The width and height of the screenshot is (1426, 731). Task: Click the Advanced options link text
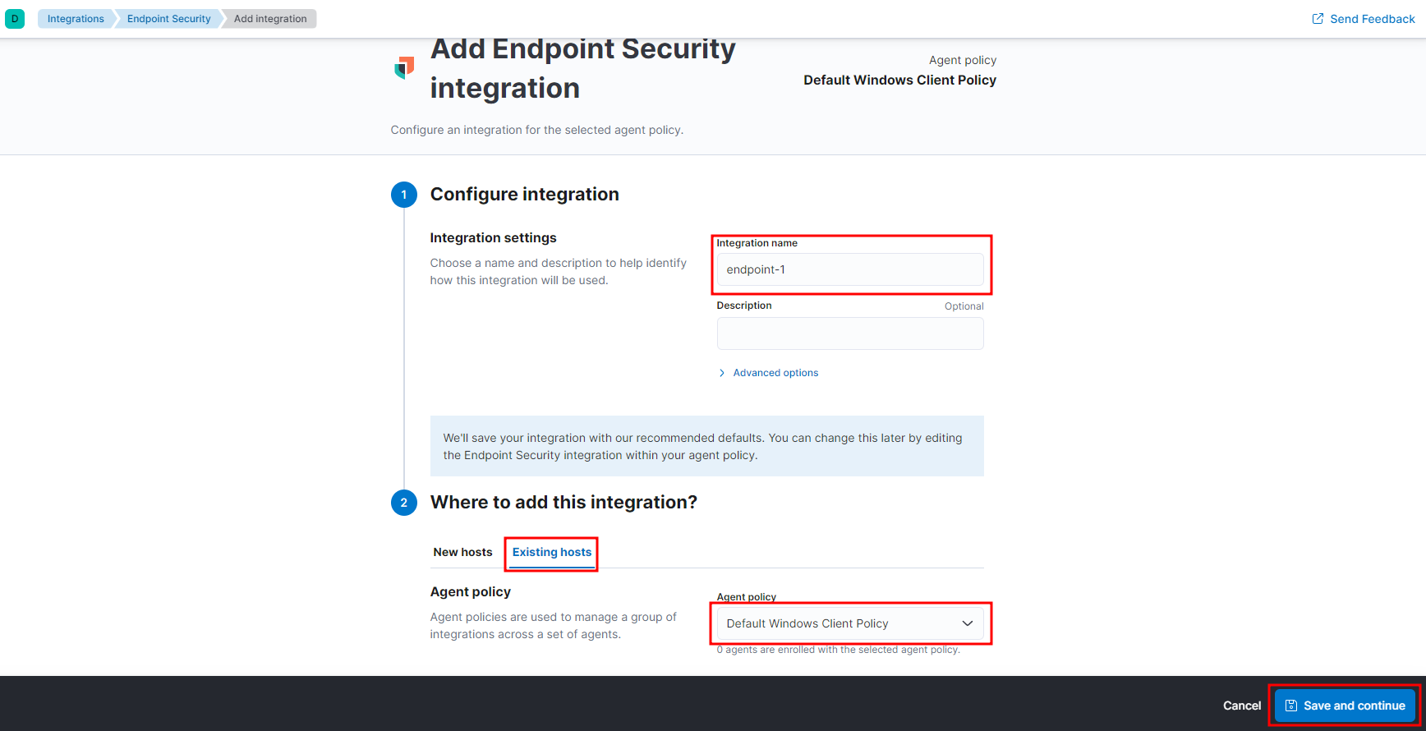point(775,373)
